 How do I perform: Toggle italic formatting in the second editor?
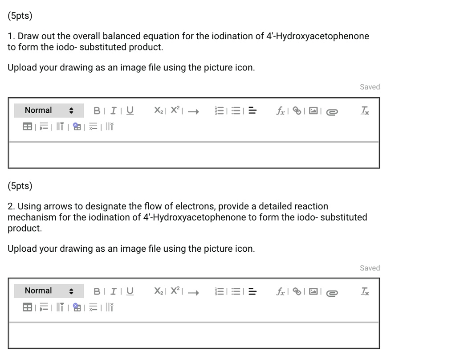point(113,291)
